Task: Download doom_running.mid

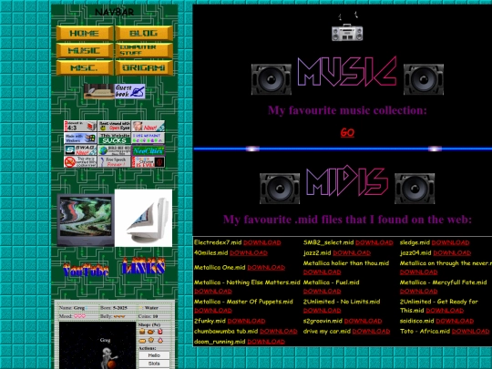Action: (266, 342)
